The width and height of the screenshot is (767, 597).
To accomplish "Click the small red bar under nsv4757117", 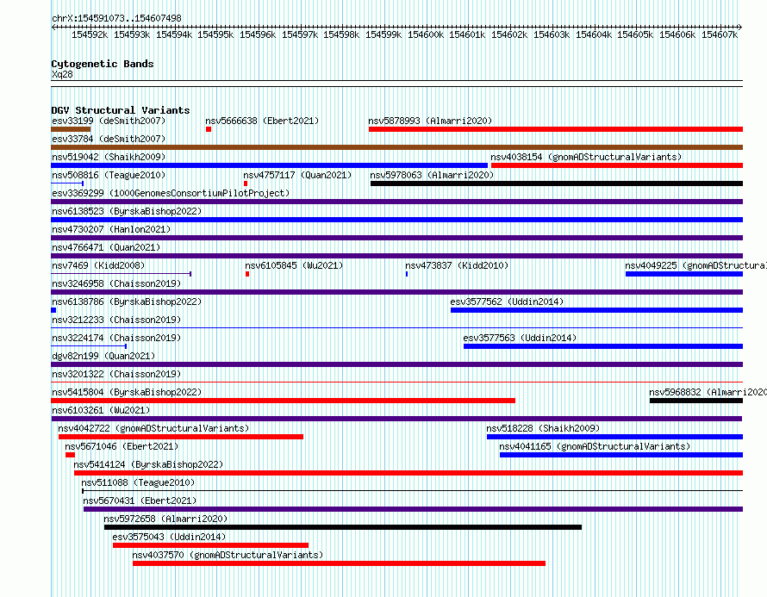I will point(246,183).
